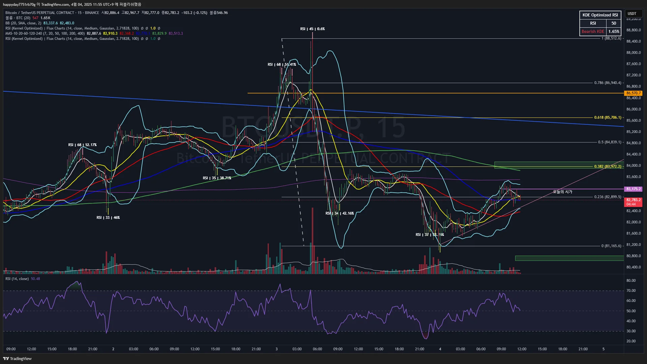Click the 88,000.0 price axis label

tap(634, 53)
